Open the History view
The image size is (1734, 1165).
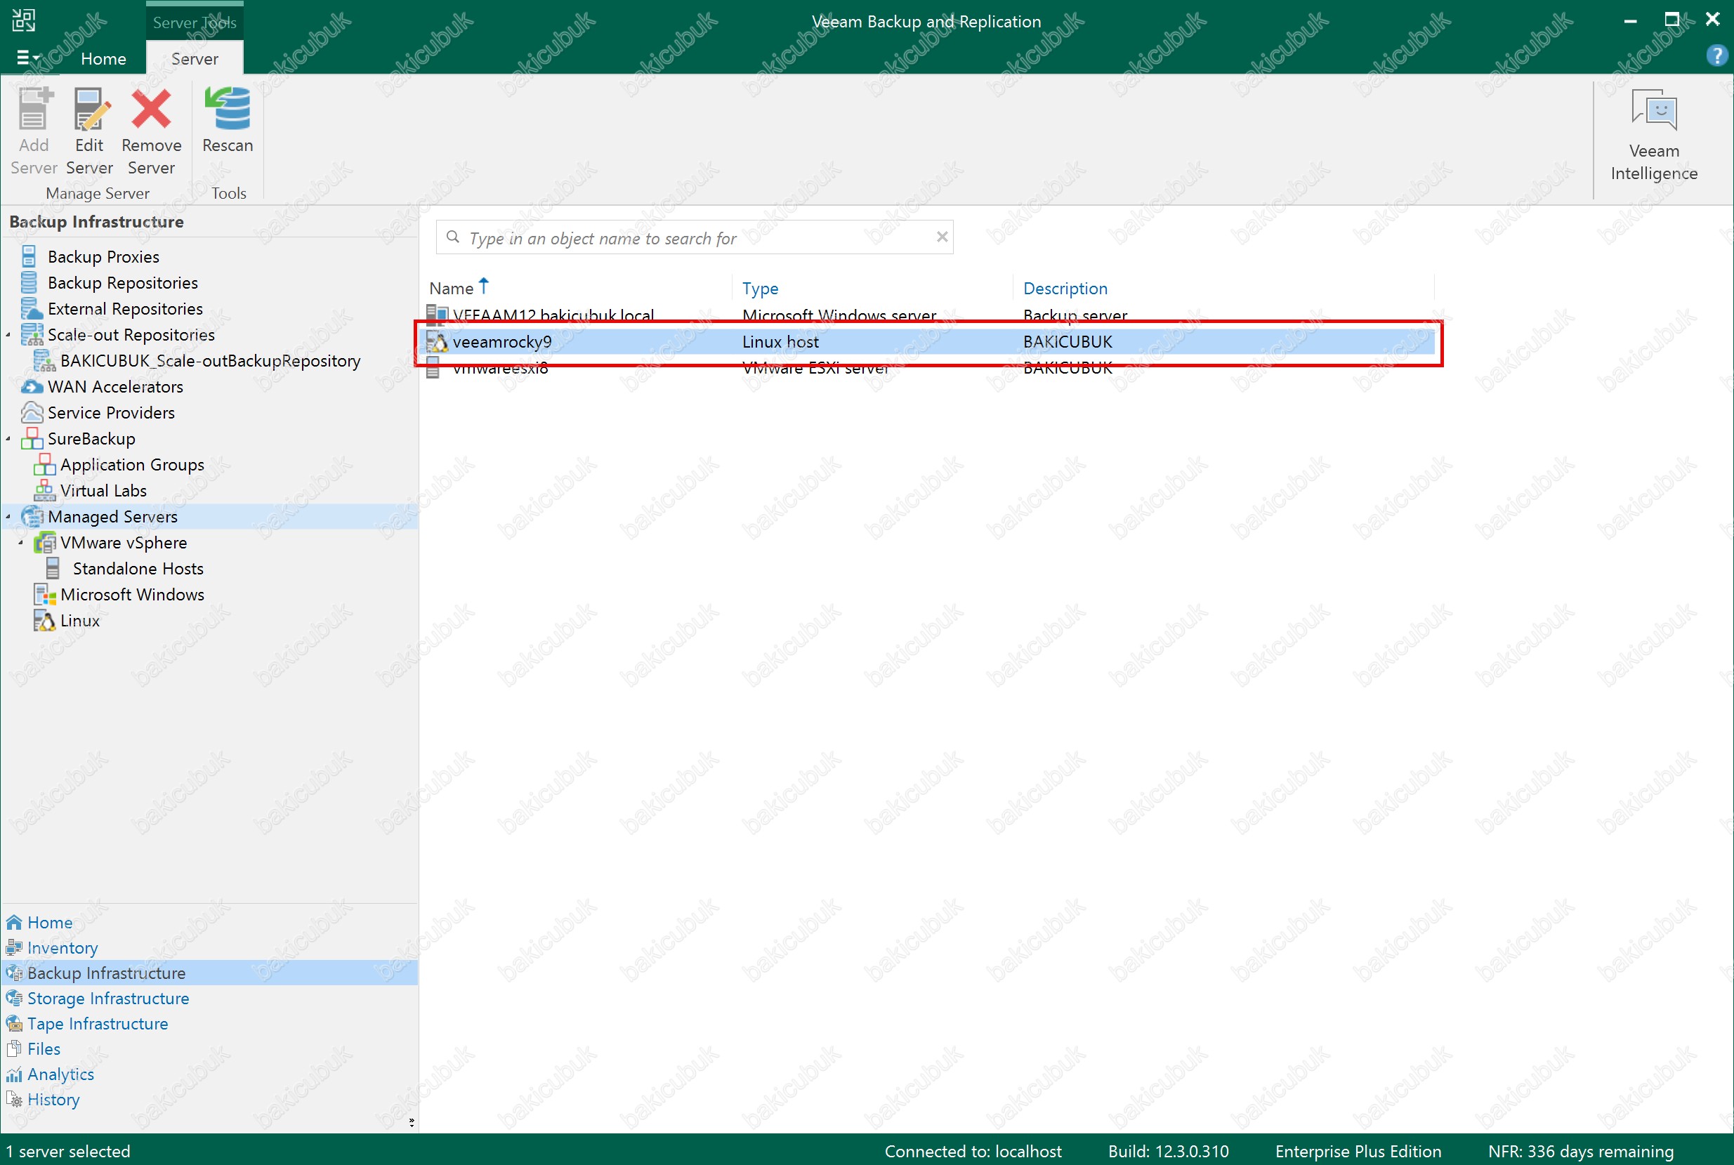[53, 1099]
